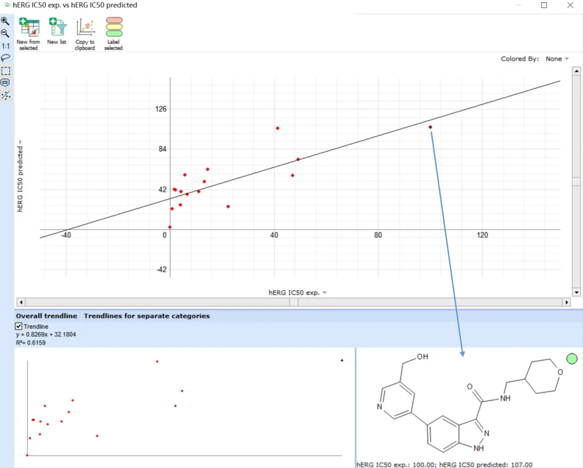
Task: Click the vertical scrollbar down arrow
Action: click(577, 292)
